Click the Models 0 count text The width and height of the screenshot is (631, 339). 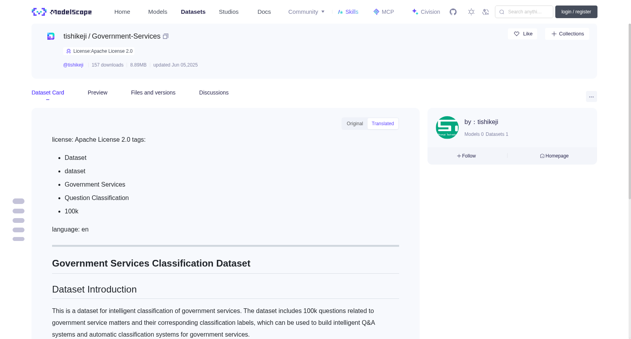[474, 134]
